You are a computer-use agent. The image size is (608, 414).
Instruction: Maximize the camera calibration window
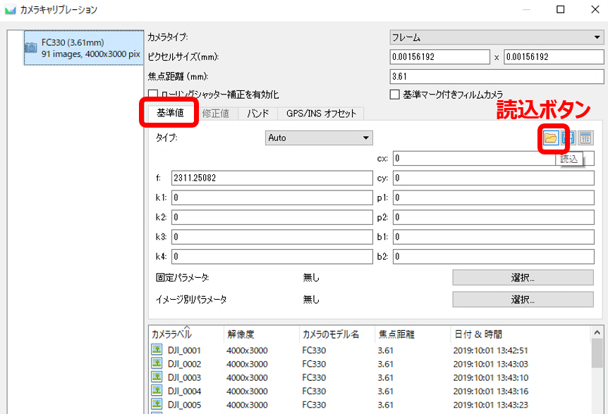pyautogui.click(x=560, y=9)
